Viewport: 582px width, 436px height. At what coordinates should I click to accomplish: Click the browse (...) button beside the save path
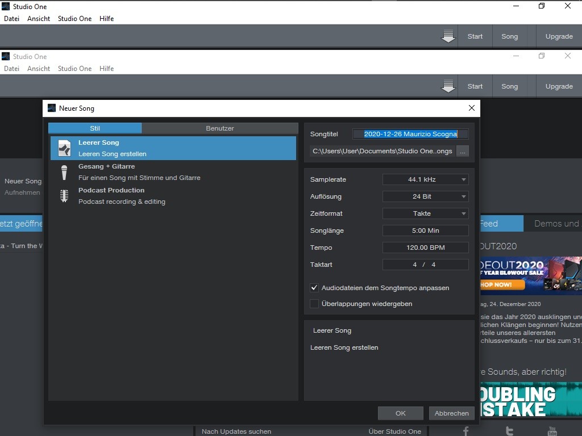pos(463,151)
